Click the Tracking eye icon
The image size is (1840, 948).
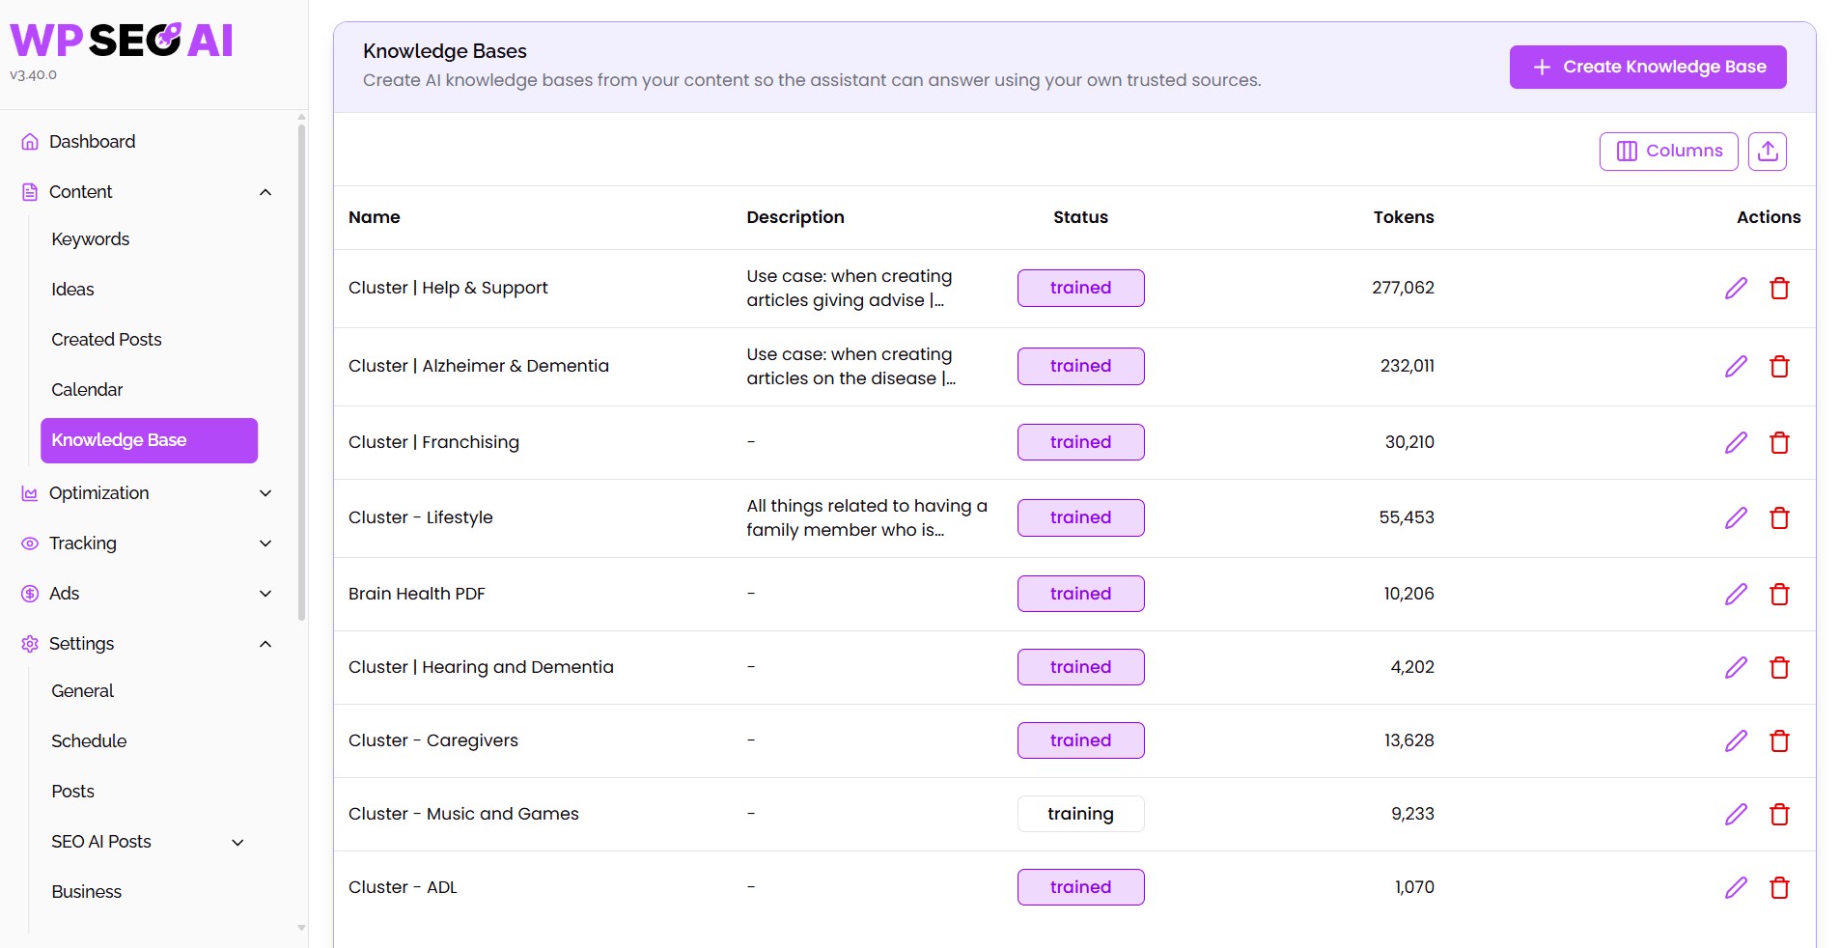[30, 544]
